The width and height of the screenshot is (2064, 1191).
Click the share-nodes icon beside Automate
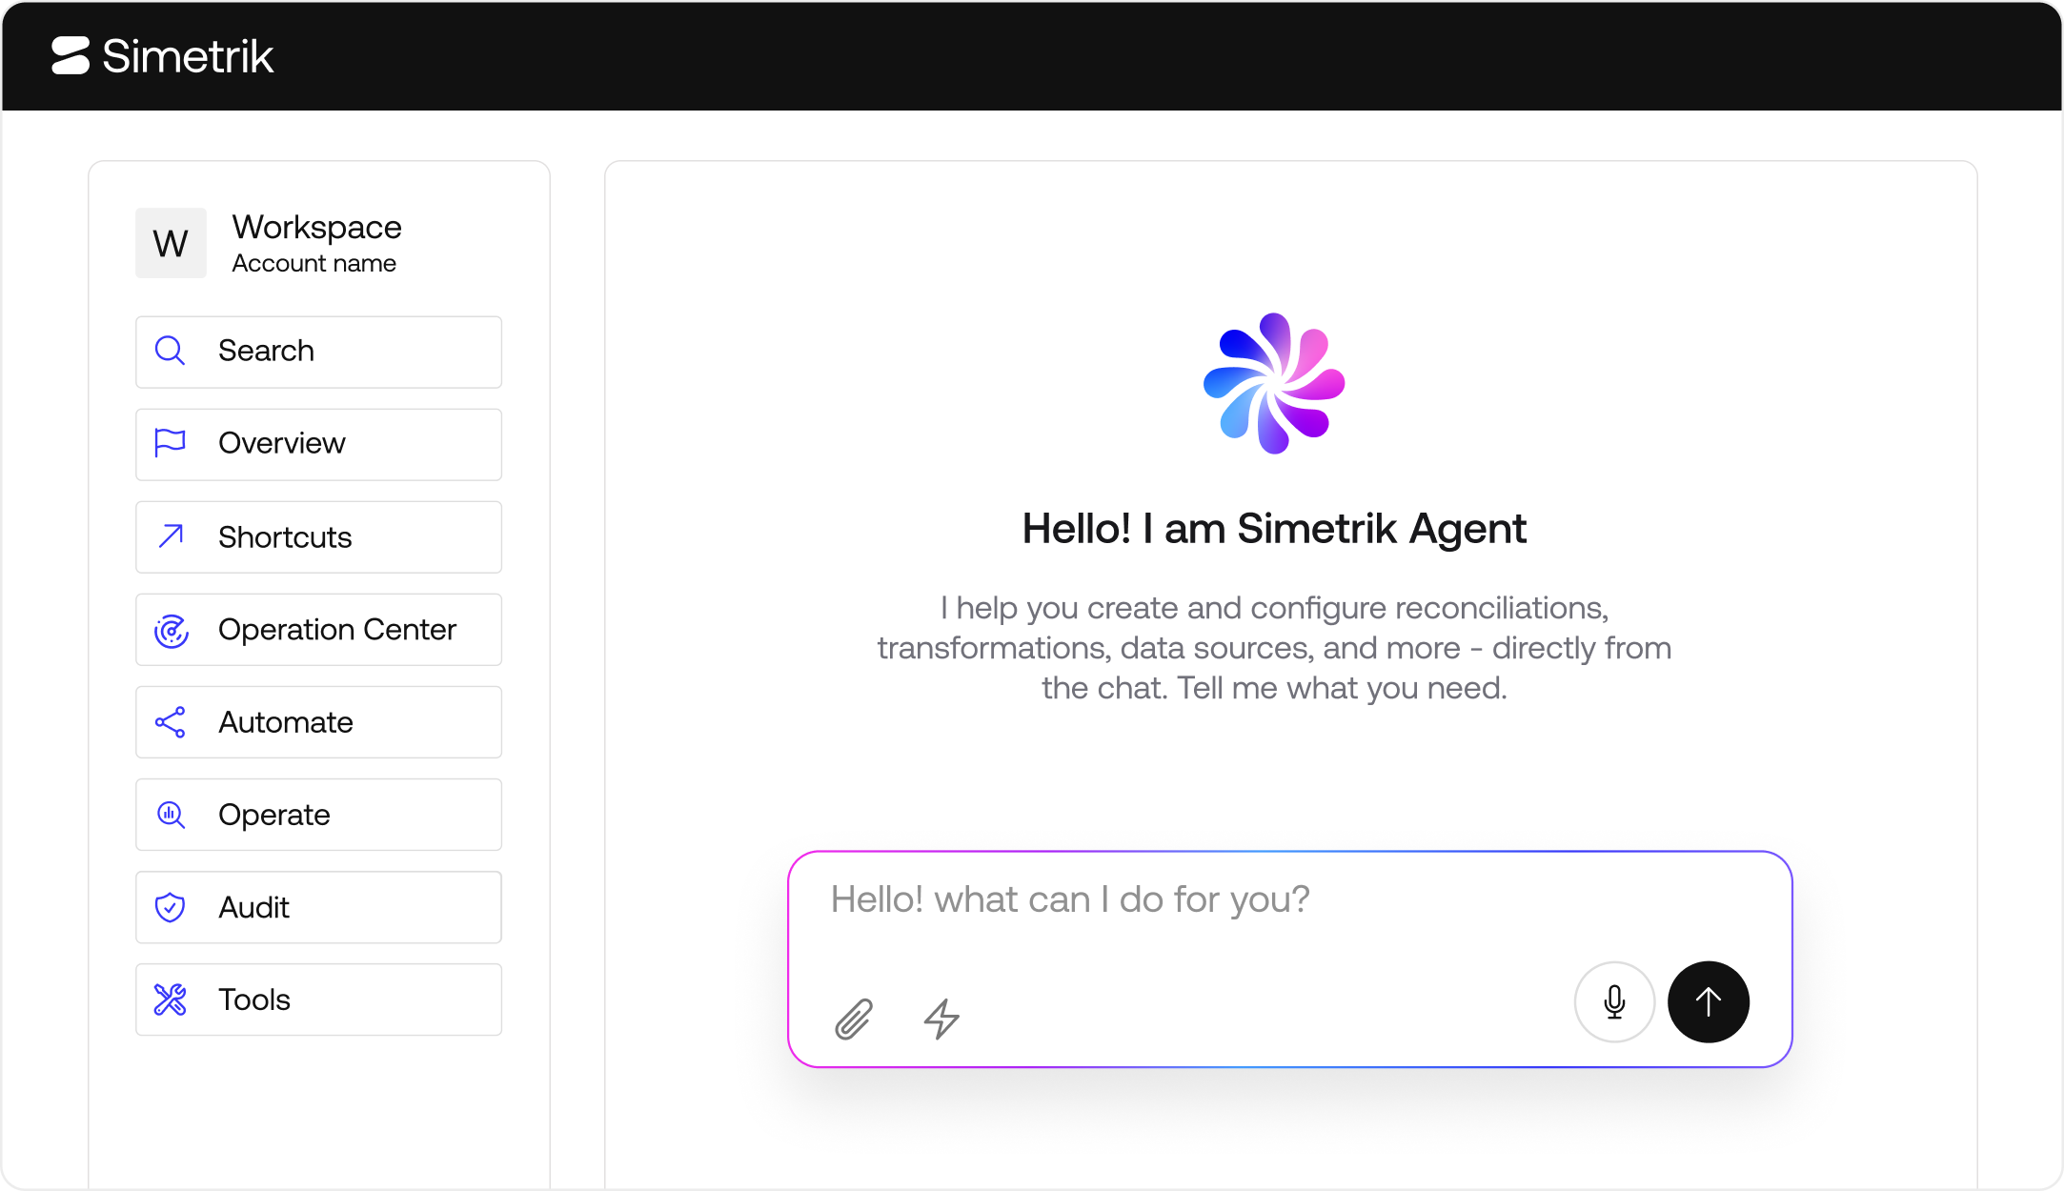pyautogui.click(x=171, y=722)
